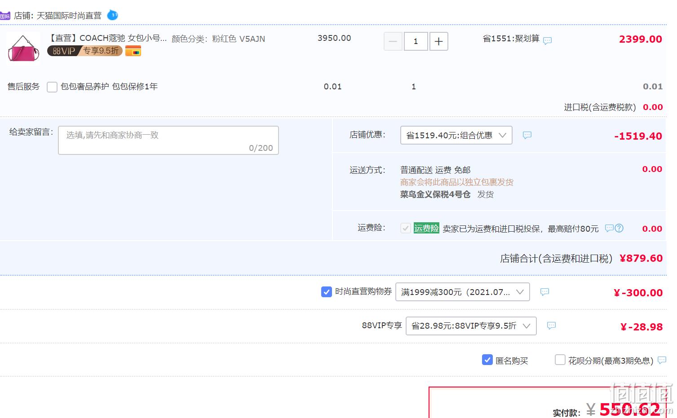Click the 运费险 greyed checkbox
Viewport: 677px width, 418px height.
click(406, 228)
